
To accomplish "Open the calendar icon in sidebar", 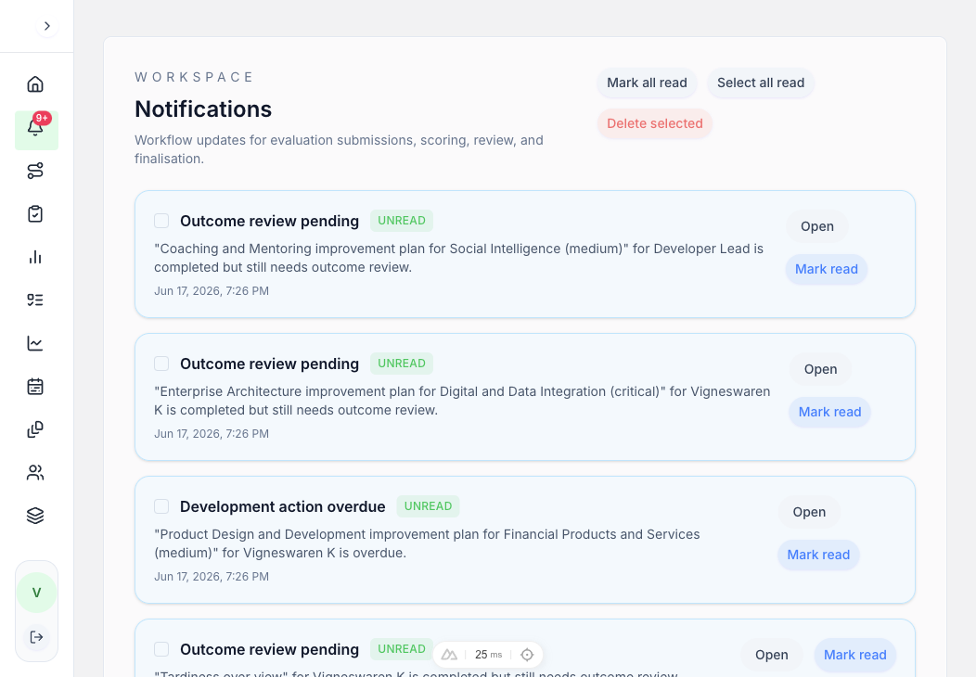I will click(35, 387).
